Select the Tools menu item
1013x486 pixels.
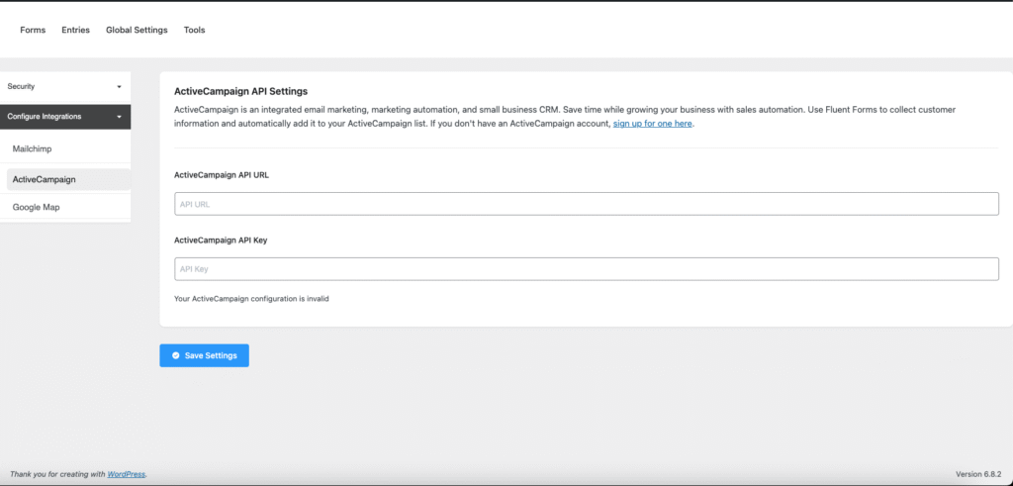194,30
